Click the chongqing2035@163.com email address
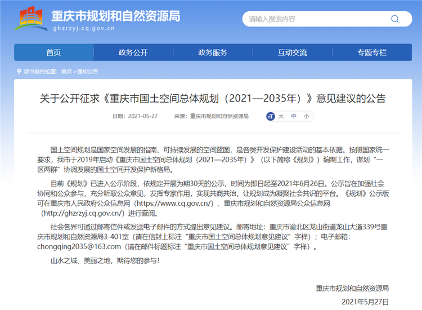Viewport: 422px width, 310px height. (x=79, y=247)
